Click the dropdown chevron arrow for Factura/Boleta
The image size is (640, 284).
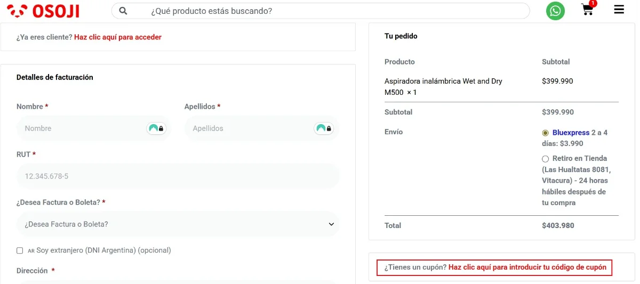(331, 224)
